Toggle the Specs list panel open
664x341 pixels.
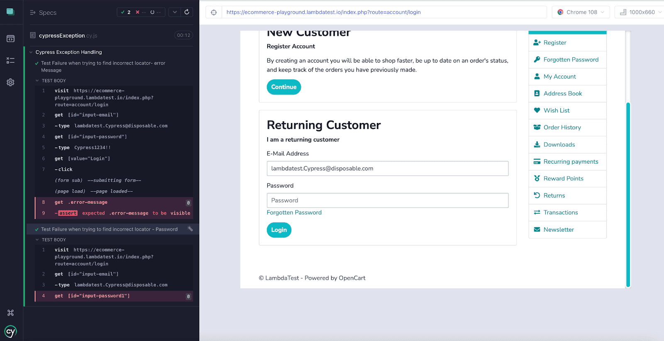(x=43, y=12)
